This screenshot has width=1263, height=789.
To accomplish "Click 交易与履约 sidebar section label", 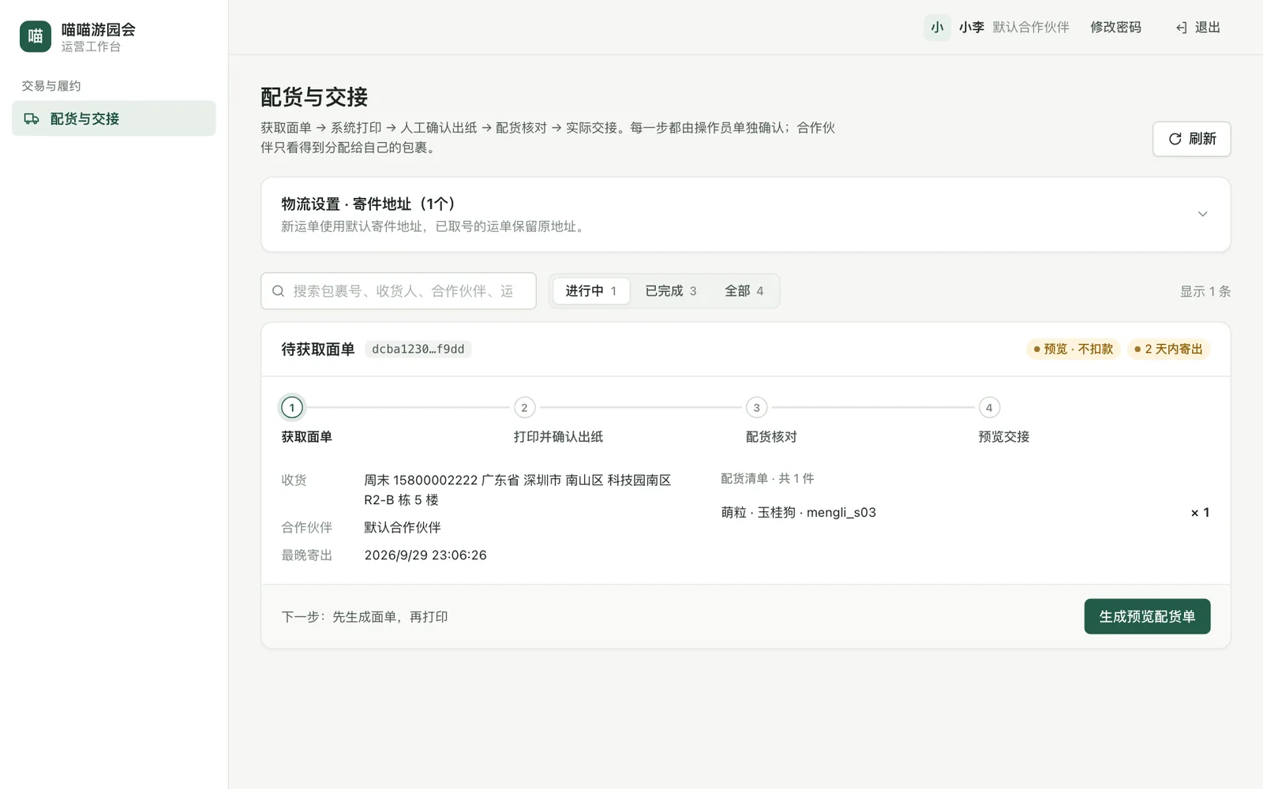I will (x=51, y=85).
